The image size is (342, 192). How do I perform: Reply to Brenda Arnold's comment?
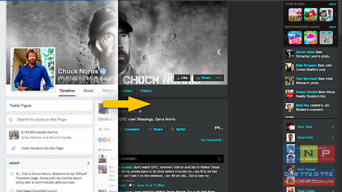coord(122,185)
